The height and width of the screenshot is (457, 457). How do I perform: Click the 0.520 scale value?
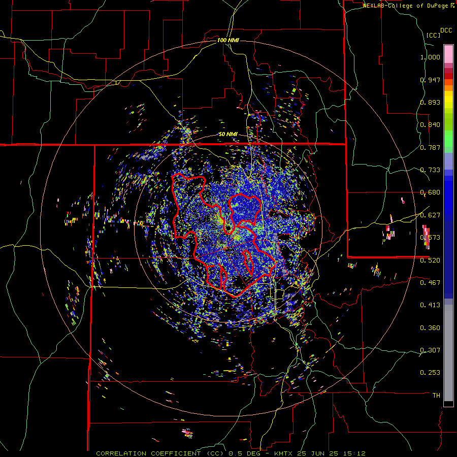(430, 260)
